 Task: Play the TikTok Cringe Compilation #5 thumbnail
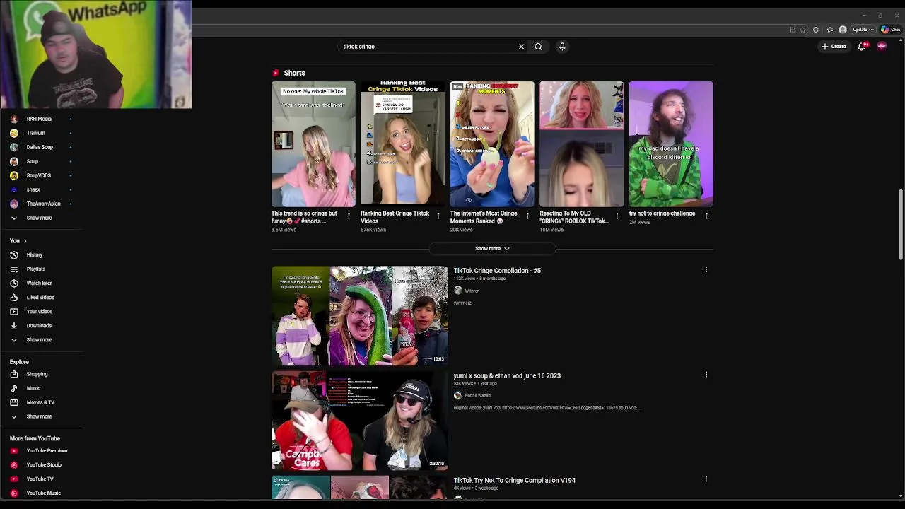coord(359,315)
